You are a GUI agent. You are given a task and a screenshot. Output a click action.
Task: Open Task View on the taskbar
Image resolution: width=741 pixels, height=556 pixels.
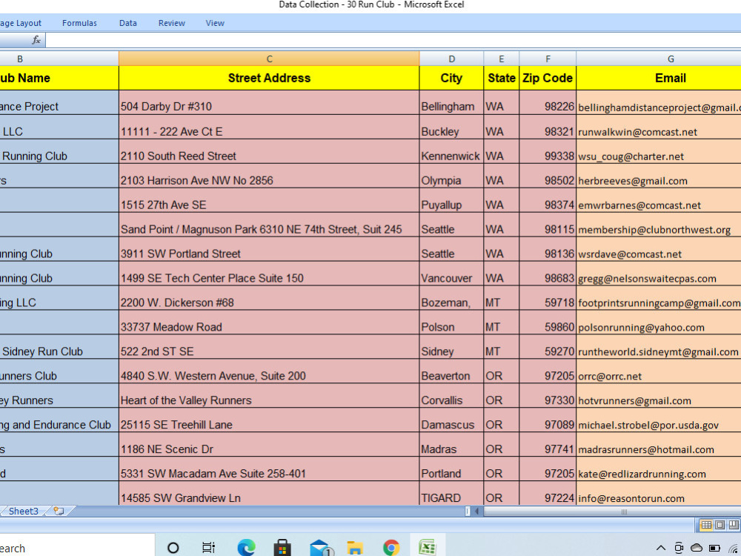[208, 548]
